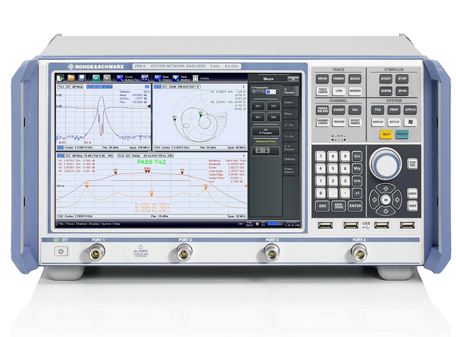The height and width of the screenshot is (337, 456).
Task: Add a marker with New Marker icon
Action: pyautogui.click(x=176, y=77)
